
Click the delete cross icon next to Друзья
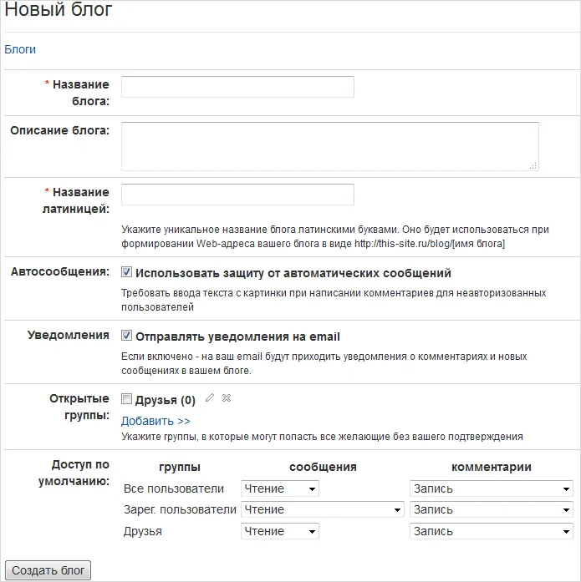pos(227,399)
